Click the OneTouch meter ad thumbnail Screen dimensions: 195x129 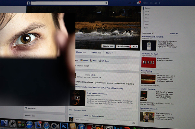click(x=149, y=45)
